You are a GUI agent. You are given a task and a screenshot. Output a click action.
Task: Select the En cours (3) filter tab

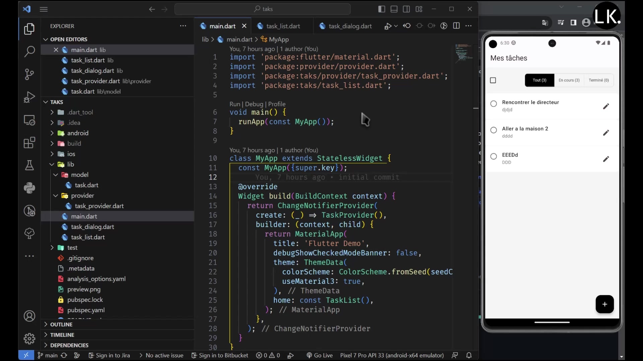[569, 80]
